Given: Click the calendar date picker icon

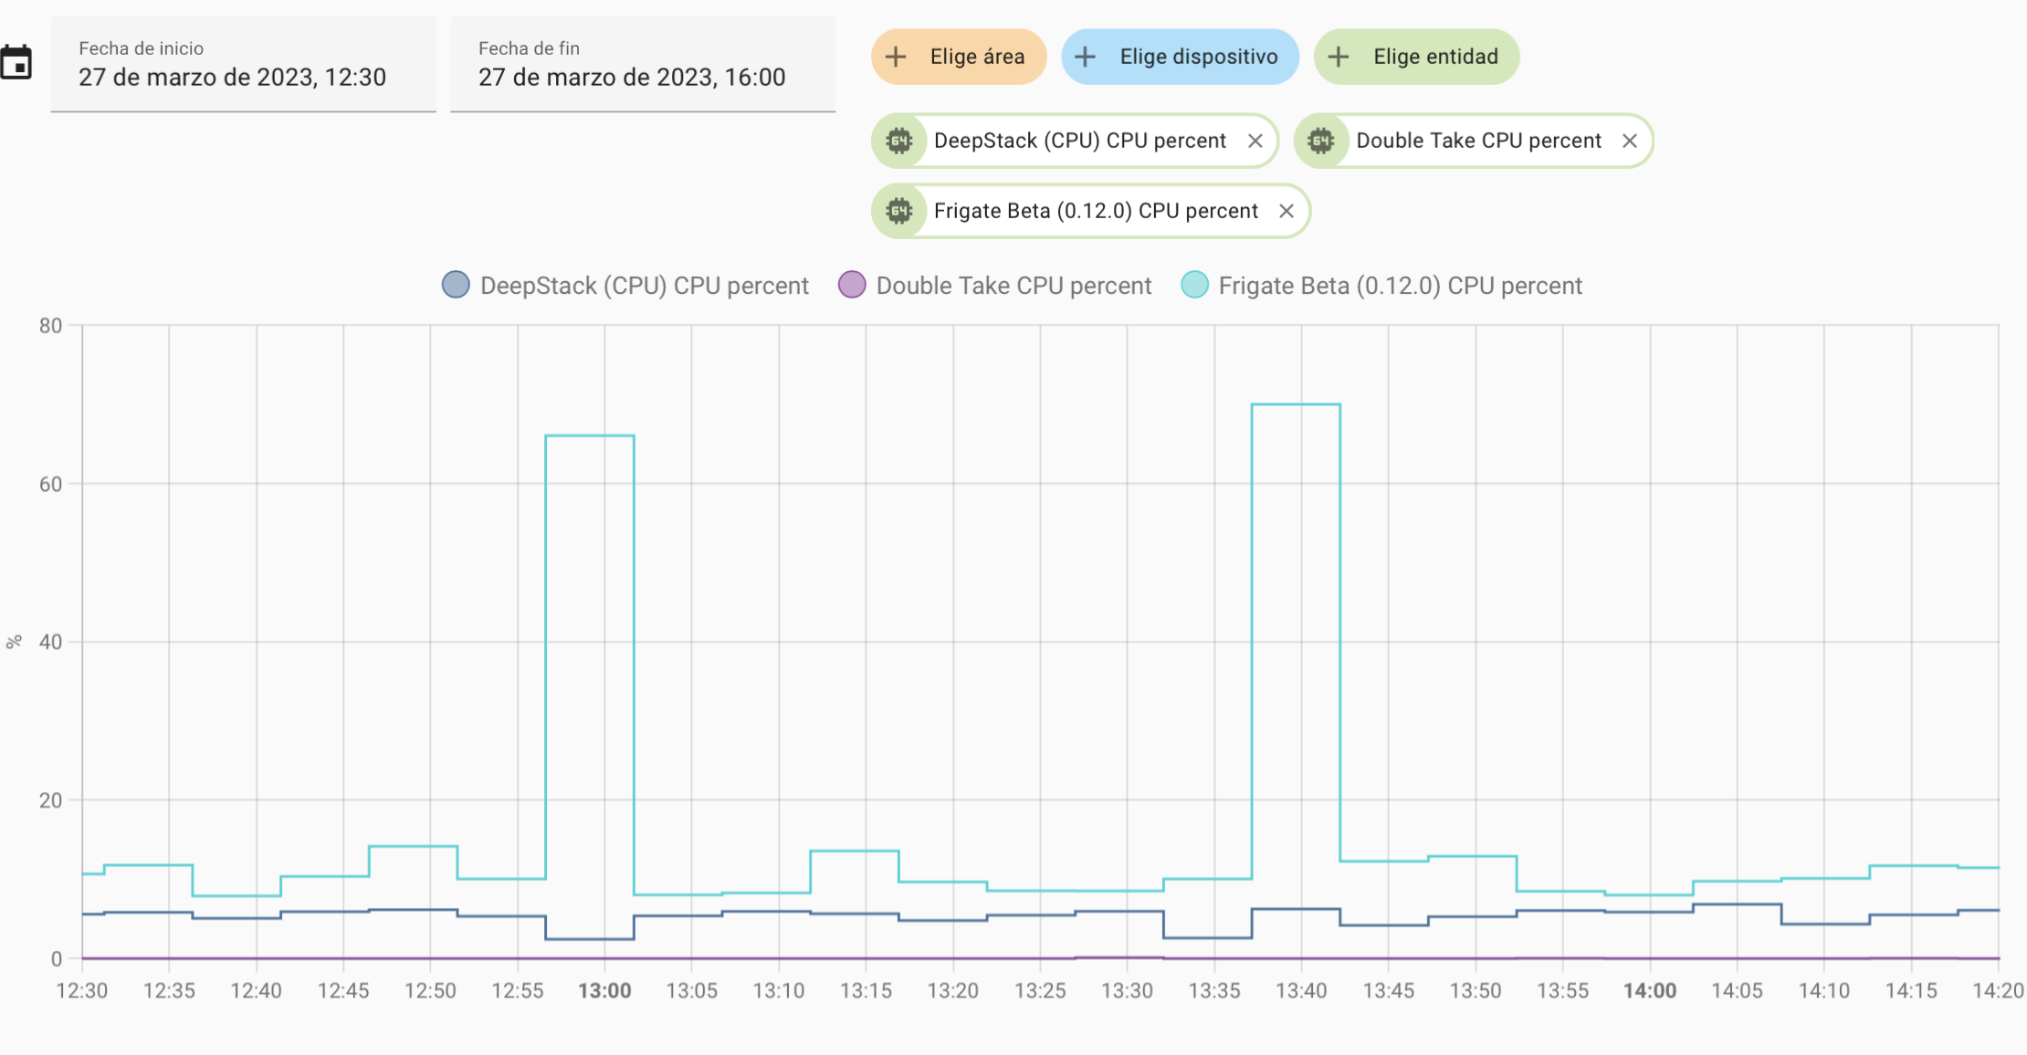Looking at the screenshot, I should [16, 62].
